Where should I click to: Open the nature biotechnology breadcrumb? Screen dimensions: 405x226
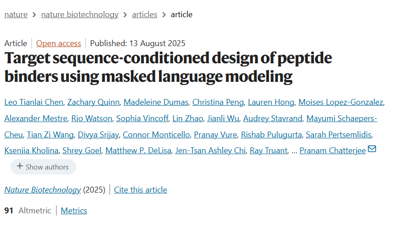(x=80, y=14)
